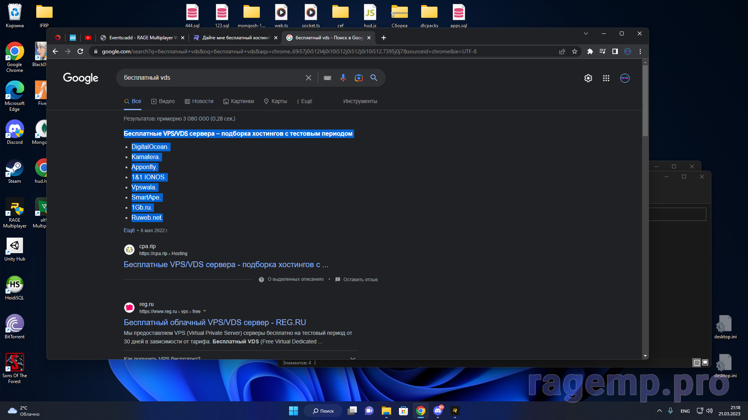
Task: Open Google Lens image search icon
Action: [358, 78]
